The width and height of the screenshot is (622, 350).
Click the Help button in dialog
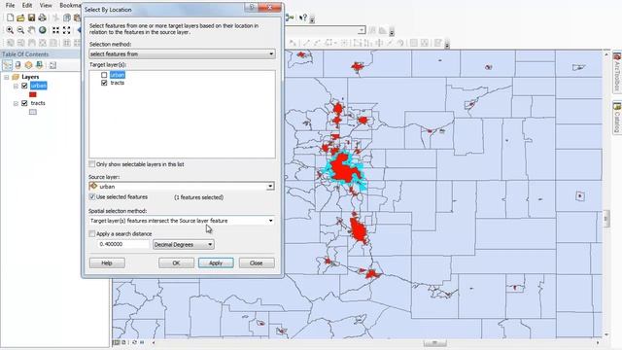107,263
